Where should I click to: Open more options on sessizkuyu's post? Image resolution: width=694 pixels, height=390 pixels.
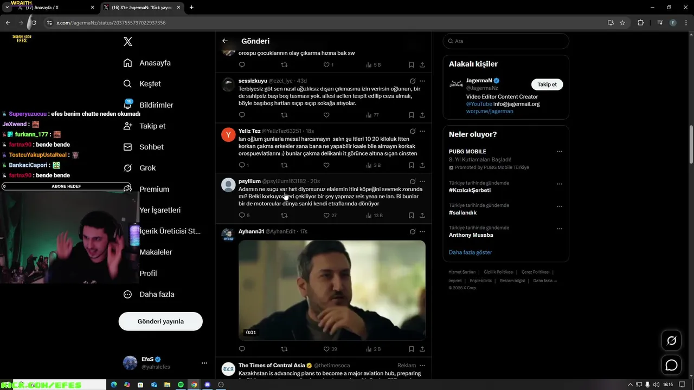[422, 81]
